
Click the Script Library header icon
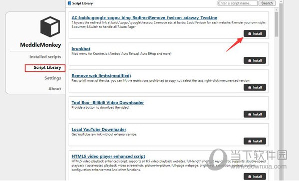click(x=70, y=3)
